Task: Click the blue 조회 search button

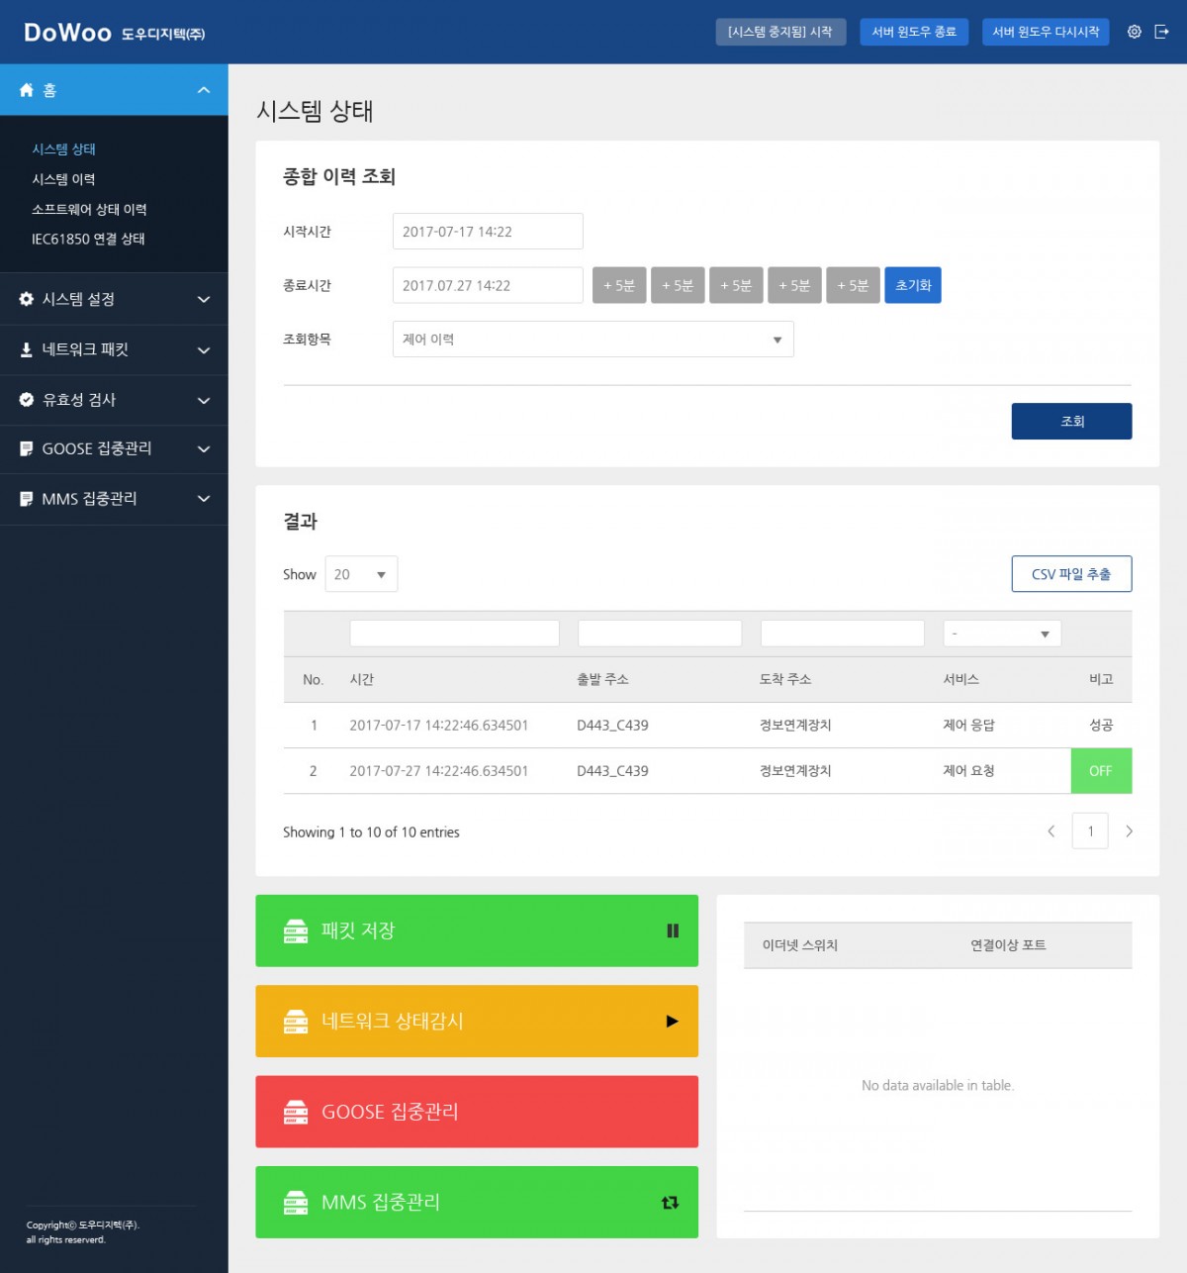Action: [x=1071, y=421]
